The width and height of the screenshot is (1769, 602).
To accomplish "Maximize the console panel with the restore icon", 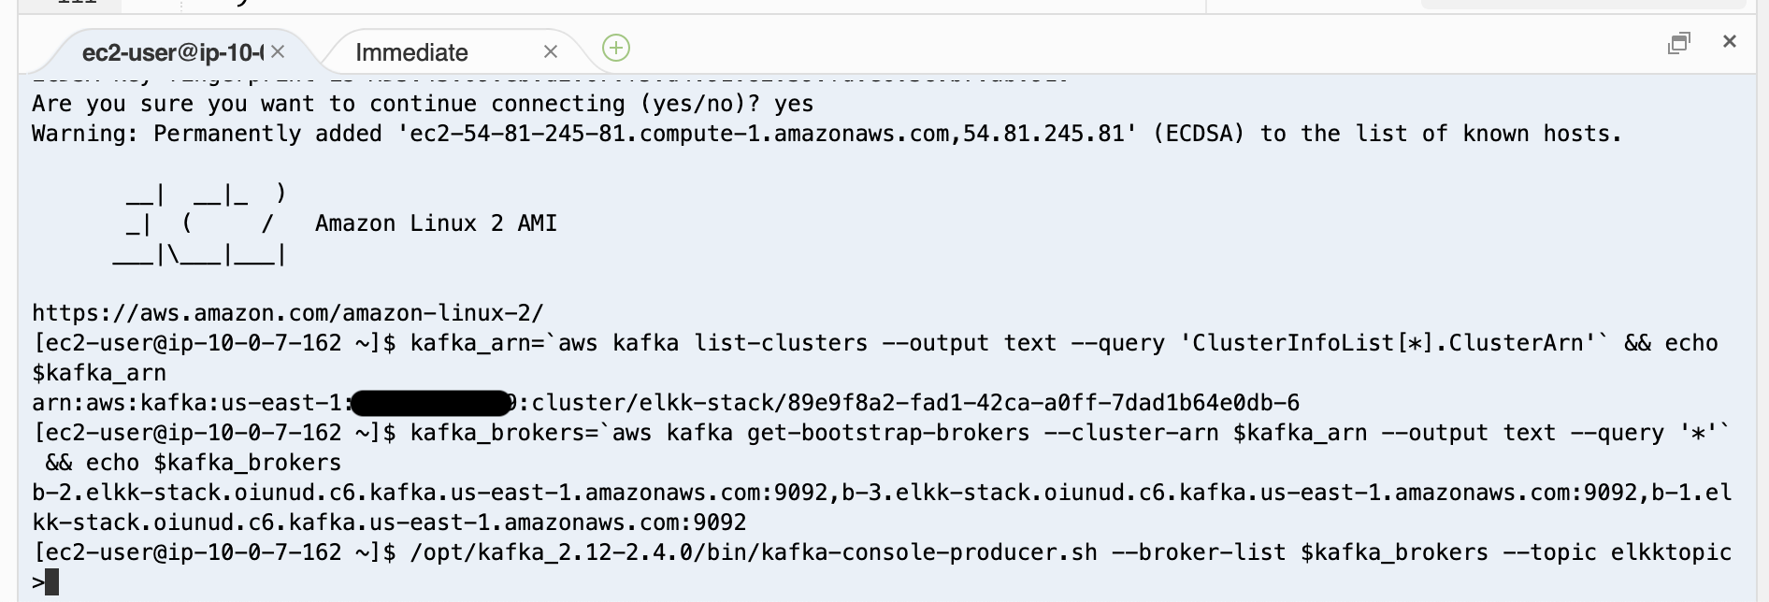I will pos(1679,43).
